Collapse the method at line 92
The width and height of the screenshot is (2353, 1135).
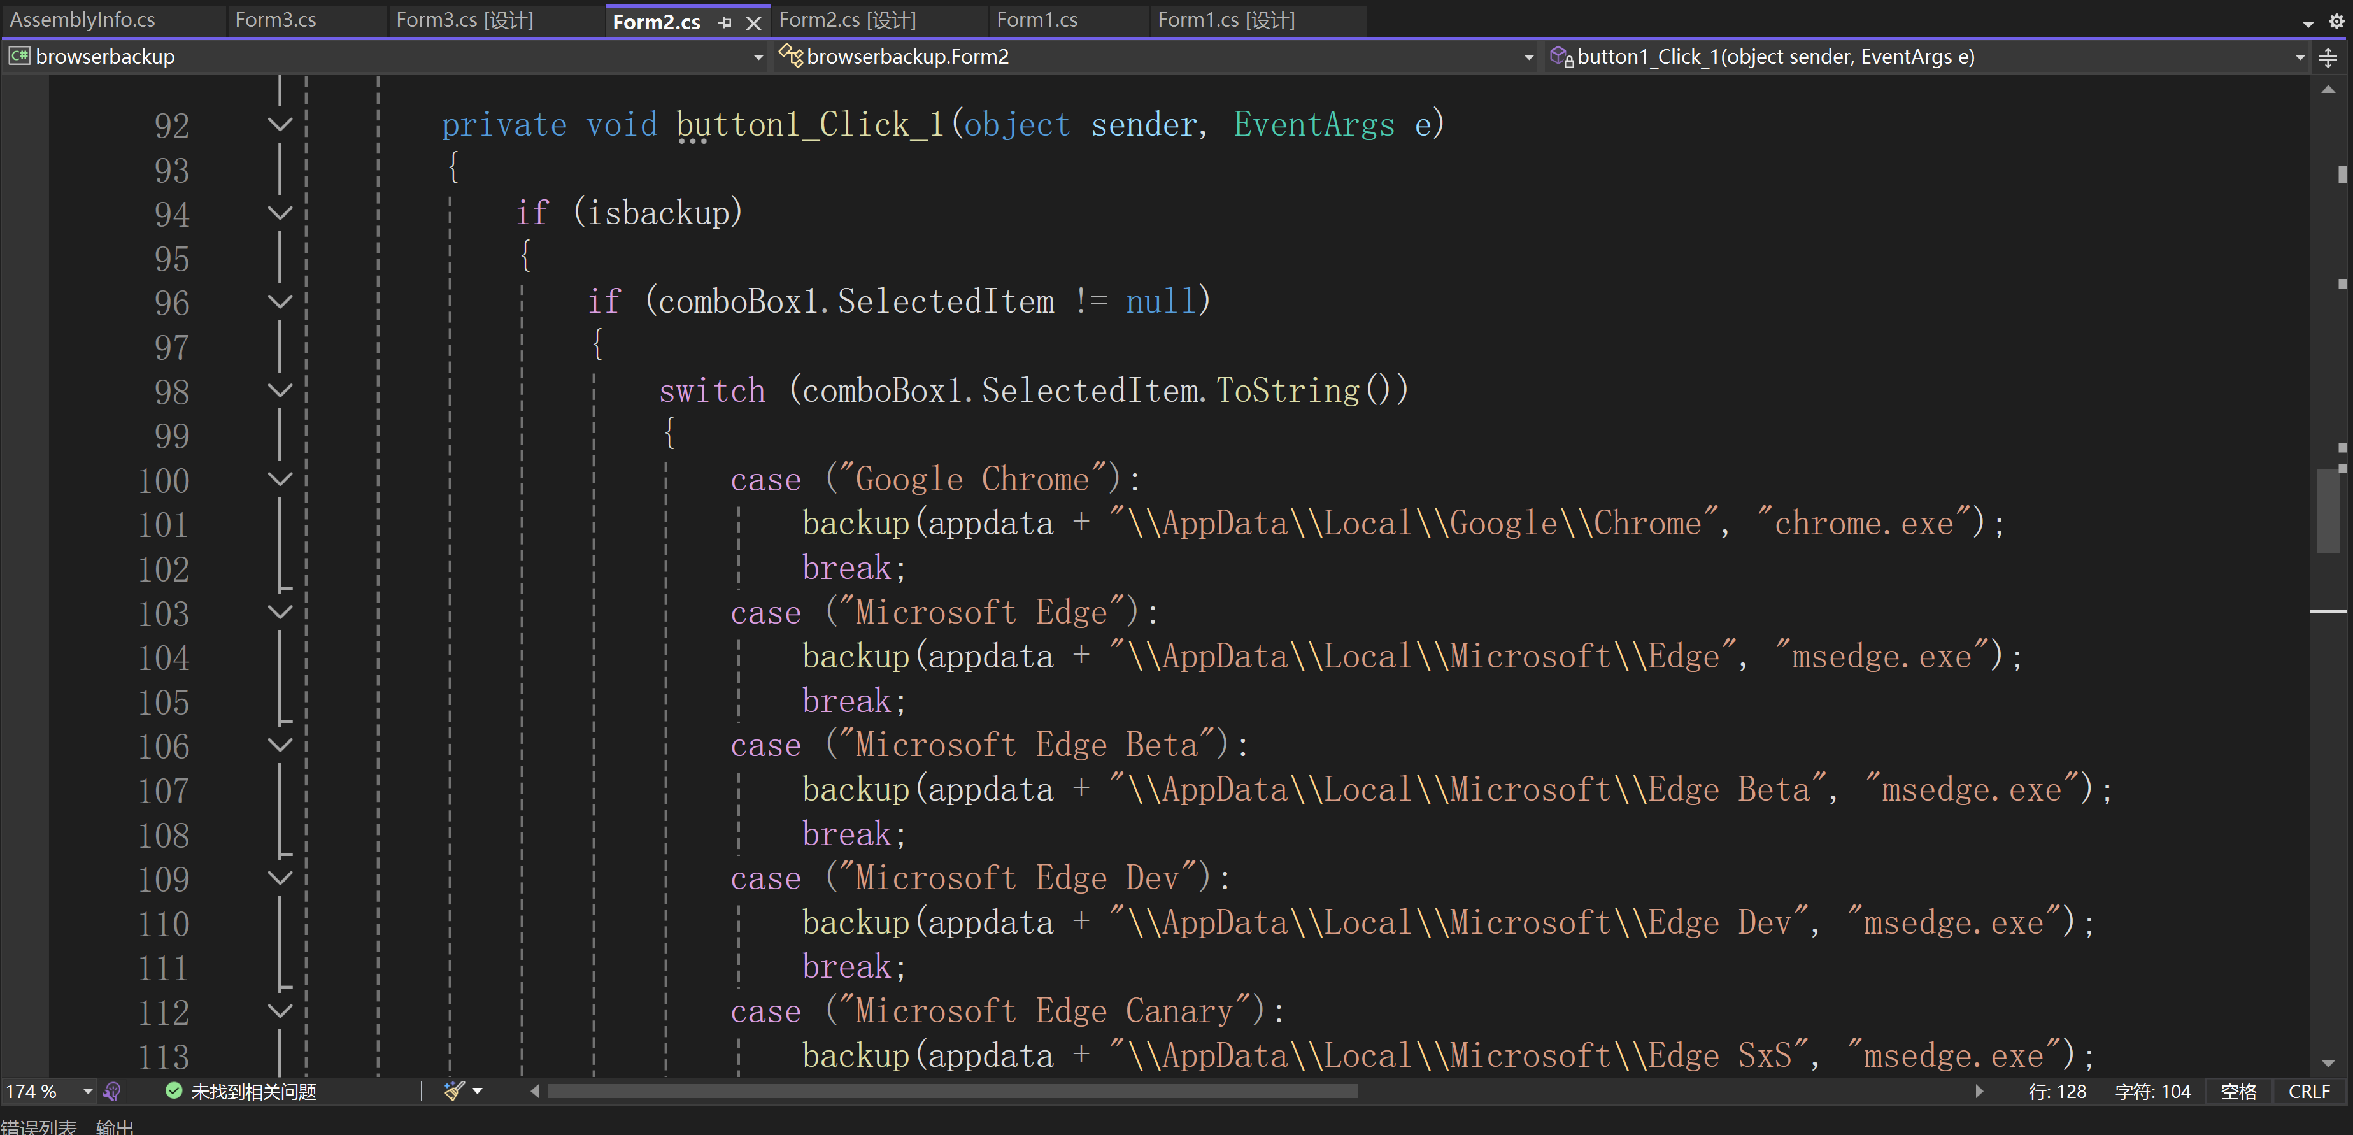280,124
